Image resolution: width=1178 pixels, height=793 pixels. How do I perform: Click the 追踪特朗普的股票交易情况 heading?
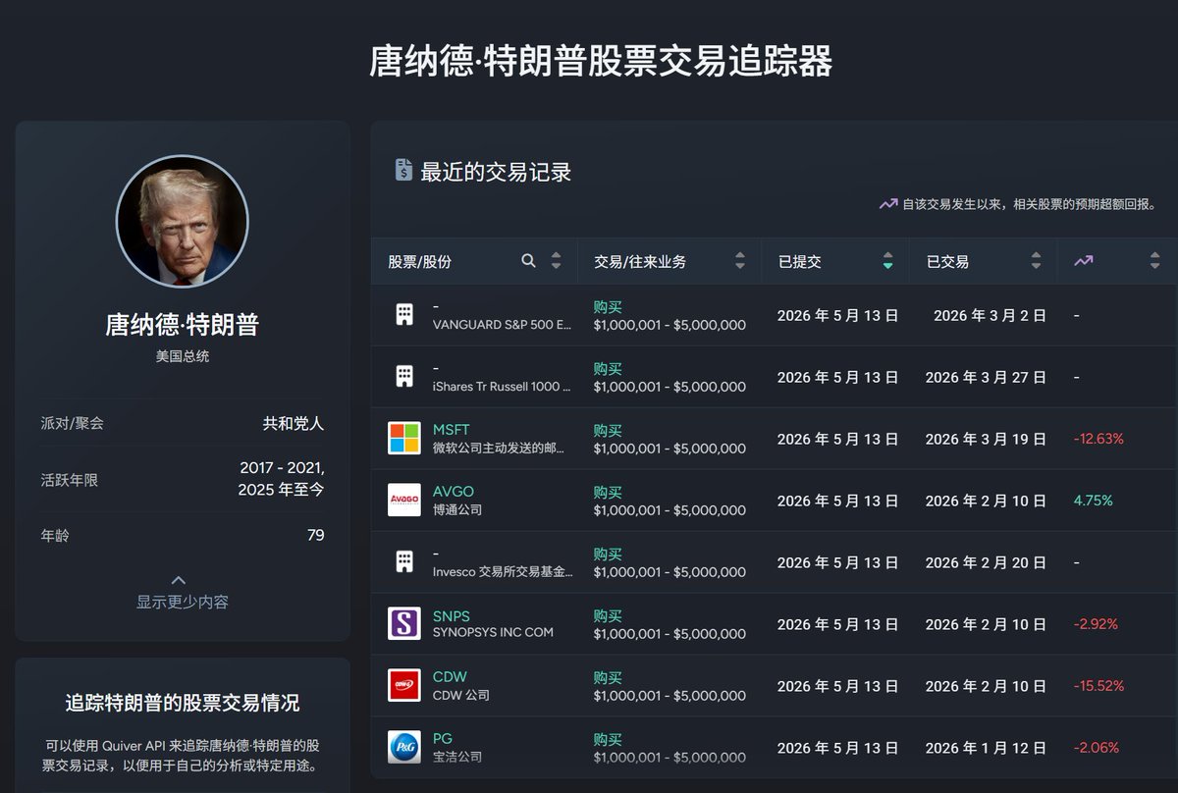(183, 703)
